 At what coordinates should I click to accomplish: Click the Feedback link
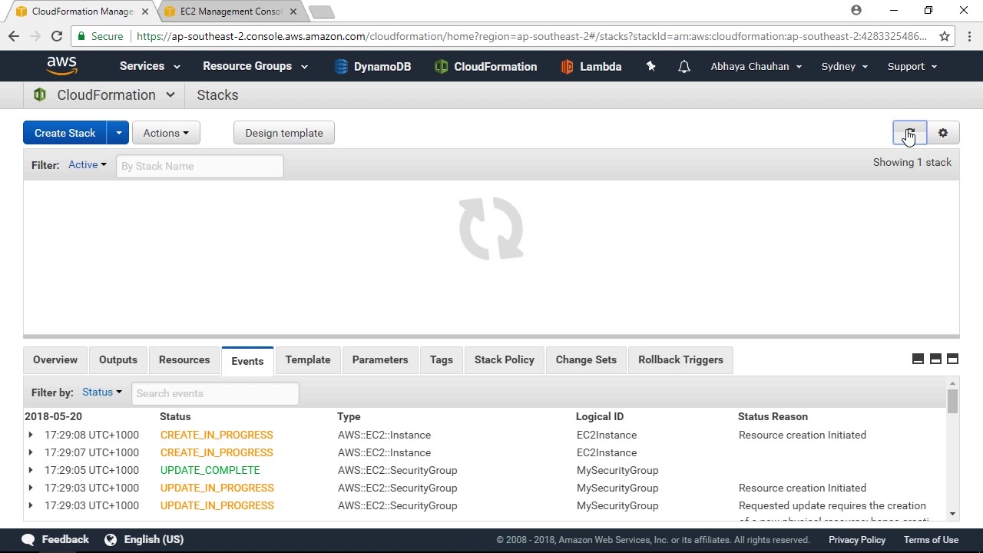[65, 540]
